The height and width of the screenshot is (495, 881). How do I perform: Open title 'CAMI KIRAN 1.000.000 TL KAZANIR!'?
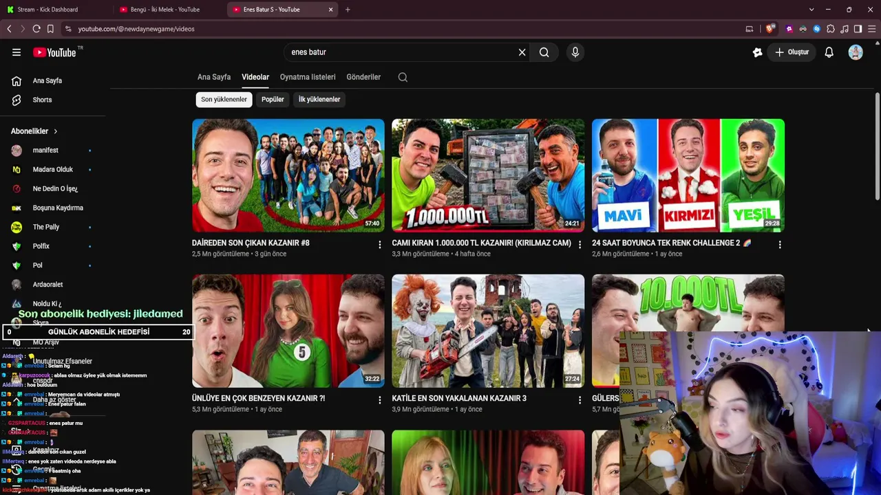(481, 243)
